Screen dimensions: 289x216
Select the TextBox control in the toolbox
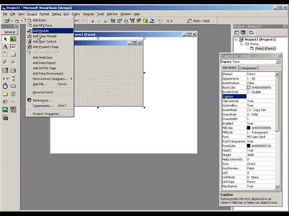13,47
